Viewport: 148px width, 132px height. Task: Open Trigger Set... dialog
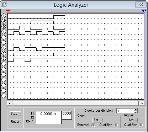[133, 120]
